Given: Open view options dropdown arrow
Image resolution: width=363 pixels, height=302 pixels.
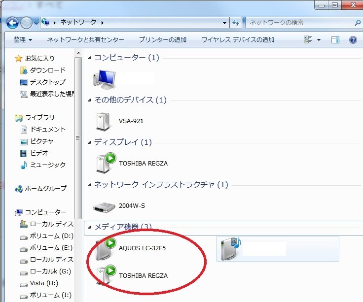Looking at the screenshot, I should (x=319, y=40).
